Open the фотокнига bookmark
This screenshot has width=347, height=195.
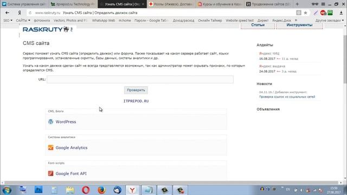click(x=42, y=21)
